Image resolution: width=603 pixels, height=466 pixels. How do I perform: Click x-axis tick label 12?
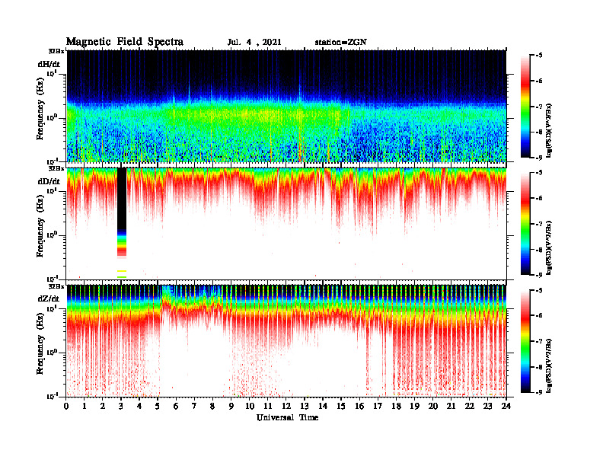pyautogui.click(x=286, y=407)
